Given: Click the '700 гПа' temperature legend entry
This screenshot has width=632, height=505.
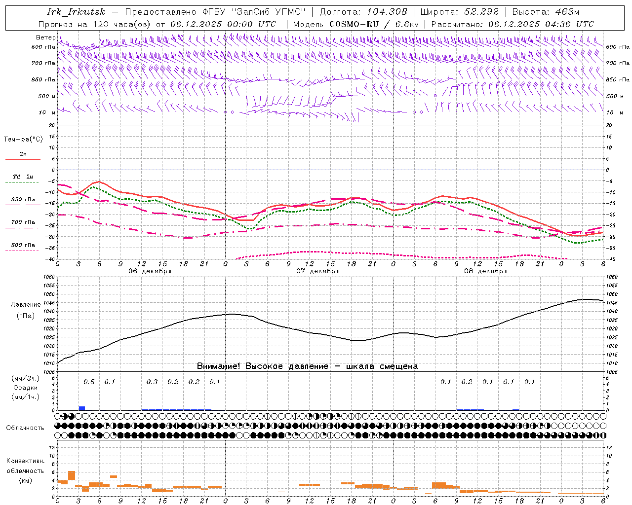Looking at the screenshot, I should [23, 222].
